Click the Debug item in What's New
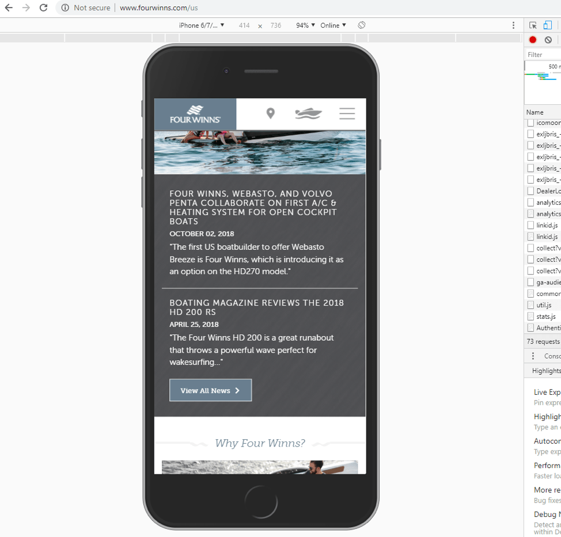 coord(547,514)
